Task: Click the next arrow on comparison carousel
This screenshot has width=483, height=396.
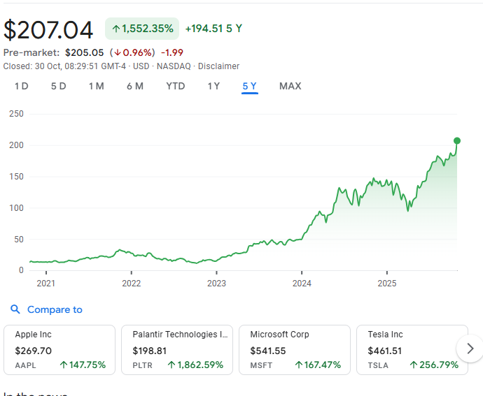Action: point(470,349)
